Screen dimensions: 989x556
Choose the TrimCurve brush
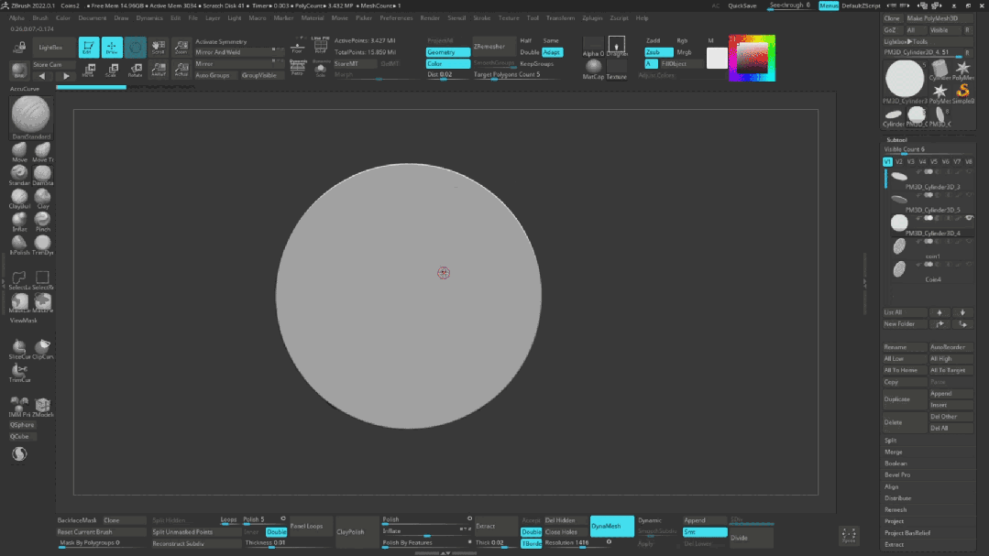pos(19,373)
